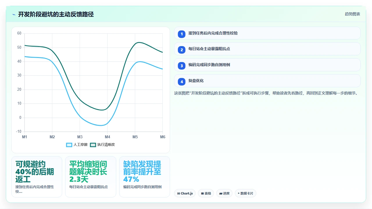Click the M4 axis label
This screenshot has width=372, height=209.
click(x=108, y=137)
